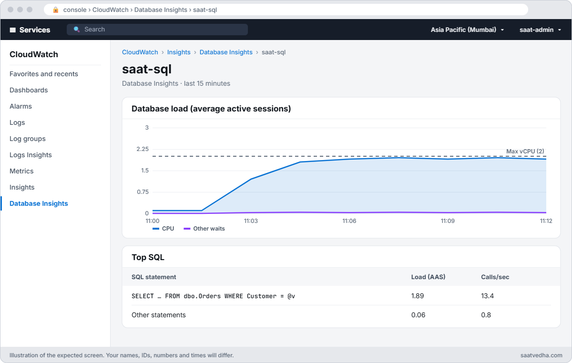Click the CPU legend color swatch
This screenshot has height=363, width=572.
click(x=156, y=229)
